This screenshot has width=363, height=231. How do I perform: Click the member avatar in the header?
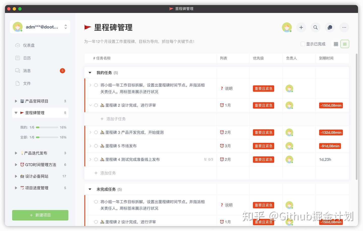tap(287, 27)
